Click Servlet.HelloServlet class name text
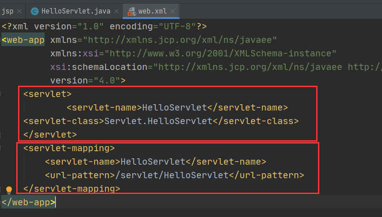Image resolution: width=382 pixels, height=217 pixels. tap(158, 121)
